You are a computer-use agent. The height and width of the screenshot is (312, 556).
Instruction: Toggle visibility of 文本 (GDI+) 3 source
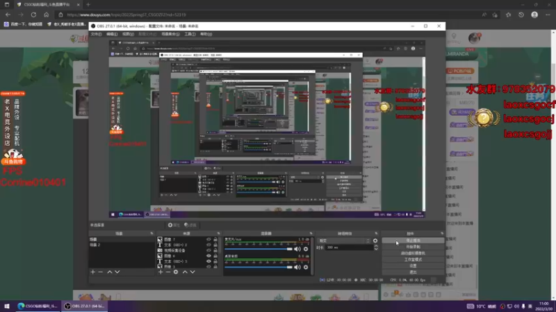coord(208,261)
